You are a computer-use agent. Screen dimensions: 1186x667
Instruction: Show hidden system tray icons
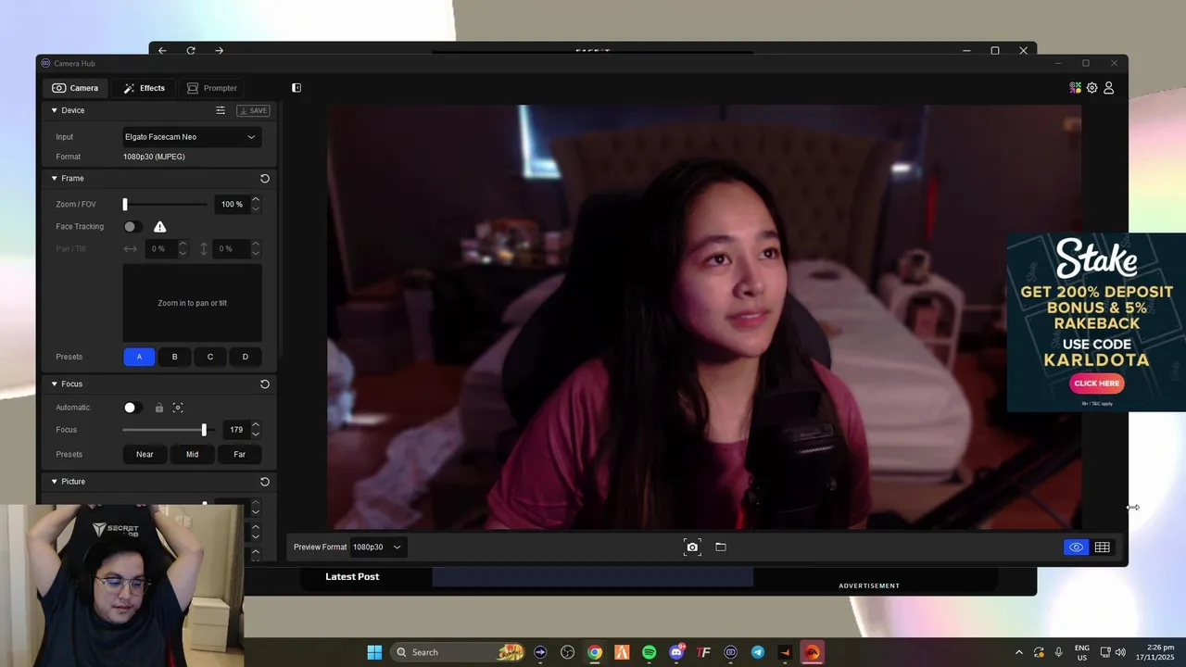[1018, 652]
